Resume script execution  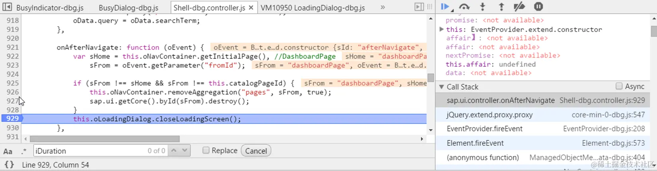click(x=446, y=6)
